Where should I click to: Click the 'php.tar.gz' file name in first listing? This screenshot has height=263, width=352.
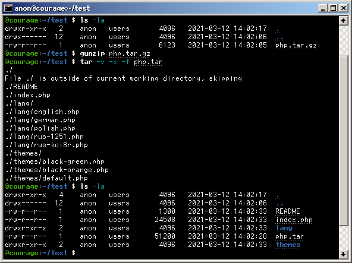pos(296,45)
